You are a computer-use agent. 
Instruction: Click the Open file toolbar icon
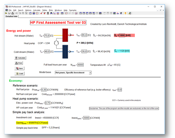(x=6, y=13)
